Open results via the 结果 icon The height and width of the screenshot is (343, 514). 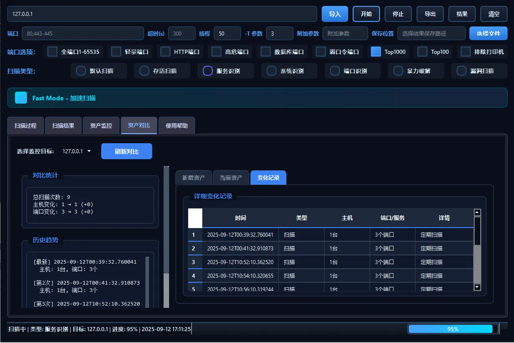(462, 14)
